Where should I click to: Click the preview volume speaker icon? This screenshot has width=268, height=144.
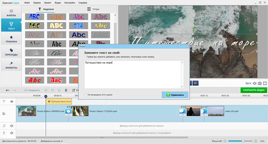tap(255, 83)
